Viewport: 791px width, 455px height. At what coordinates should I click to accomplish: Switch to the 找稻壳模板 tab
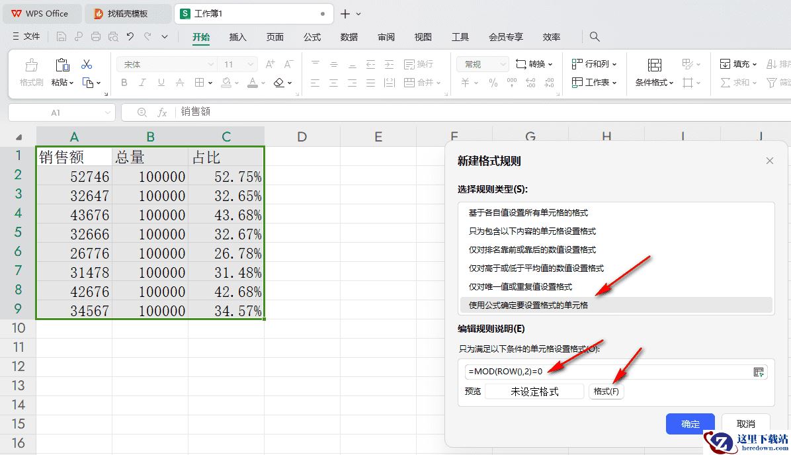click(127, 14)
